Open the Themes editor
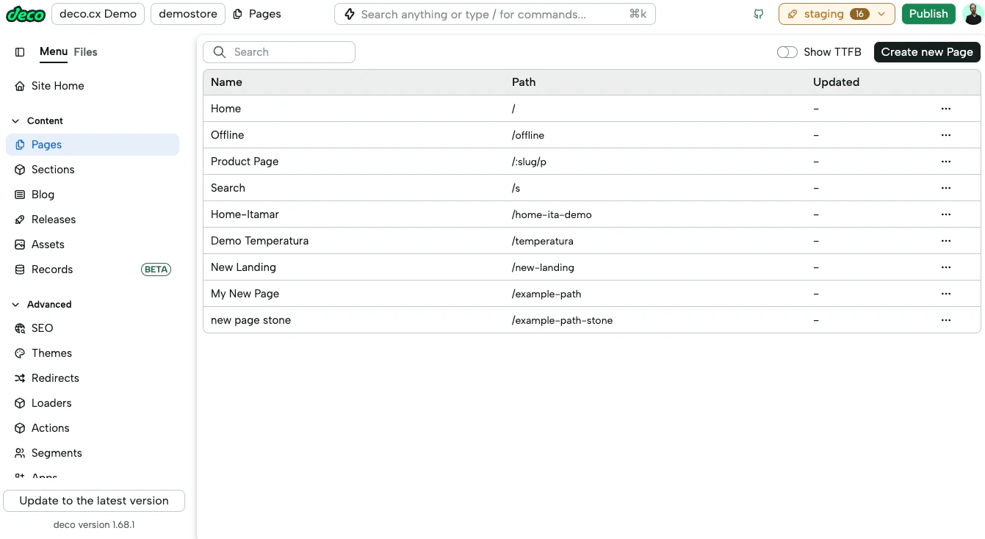This screenshot has height=539, width=985. 51,352
